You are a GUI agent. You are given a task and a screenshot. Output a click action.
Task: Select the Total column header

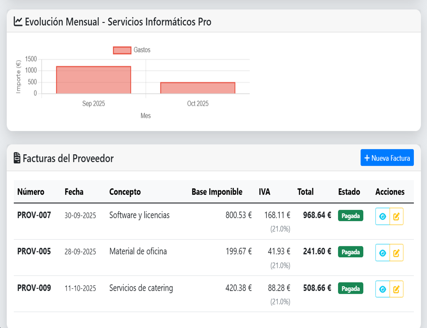[305, 192]
